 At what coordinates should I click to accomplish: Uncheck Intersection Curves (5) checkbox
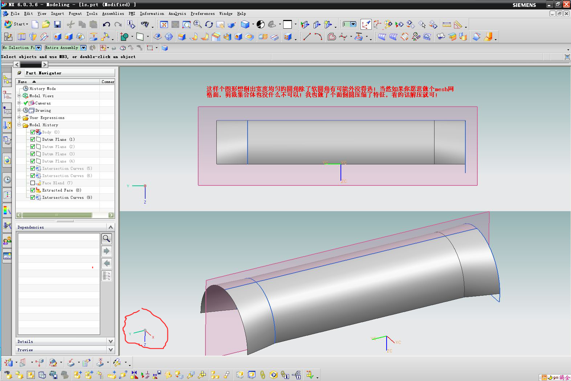[x=33, y=168]
